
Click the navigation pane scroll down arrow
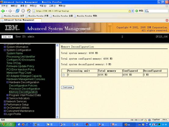[x=57, y=117]
